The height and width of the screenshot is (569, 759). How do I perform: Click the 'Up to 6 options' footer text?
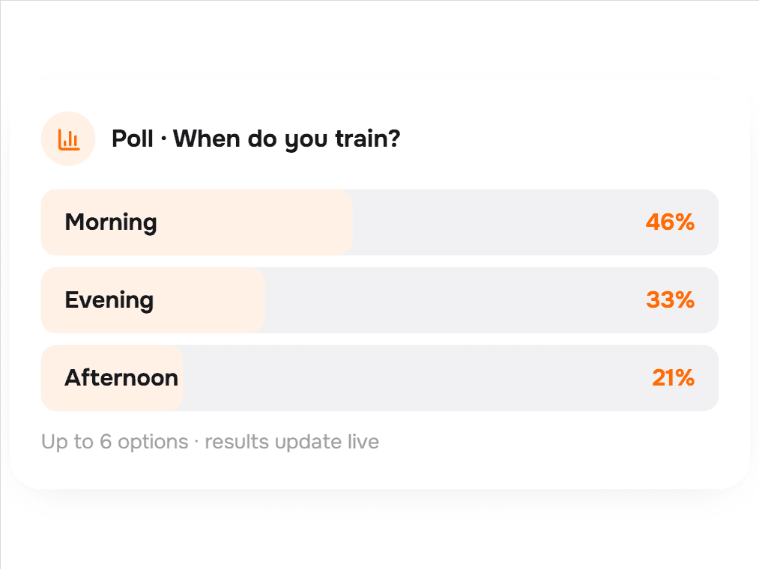click(115, 442)
